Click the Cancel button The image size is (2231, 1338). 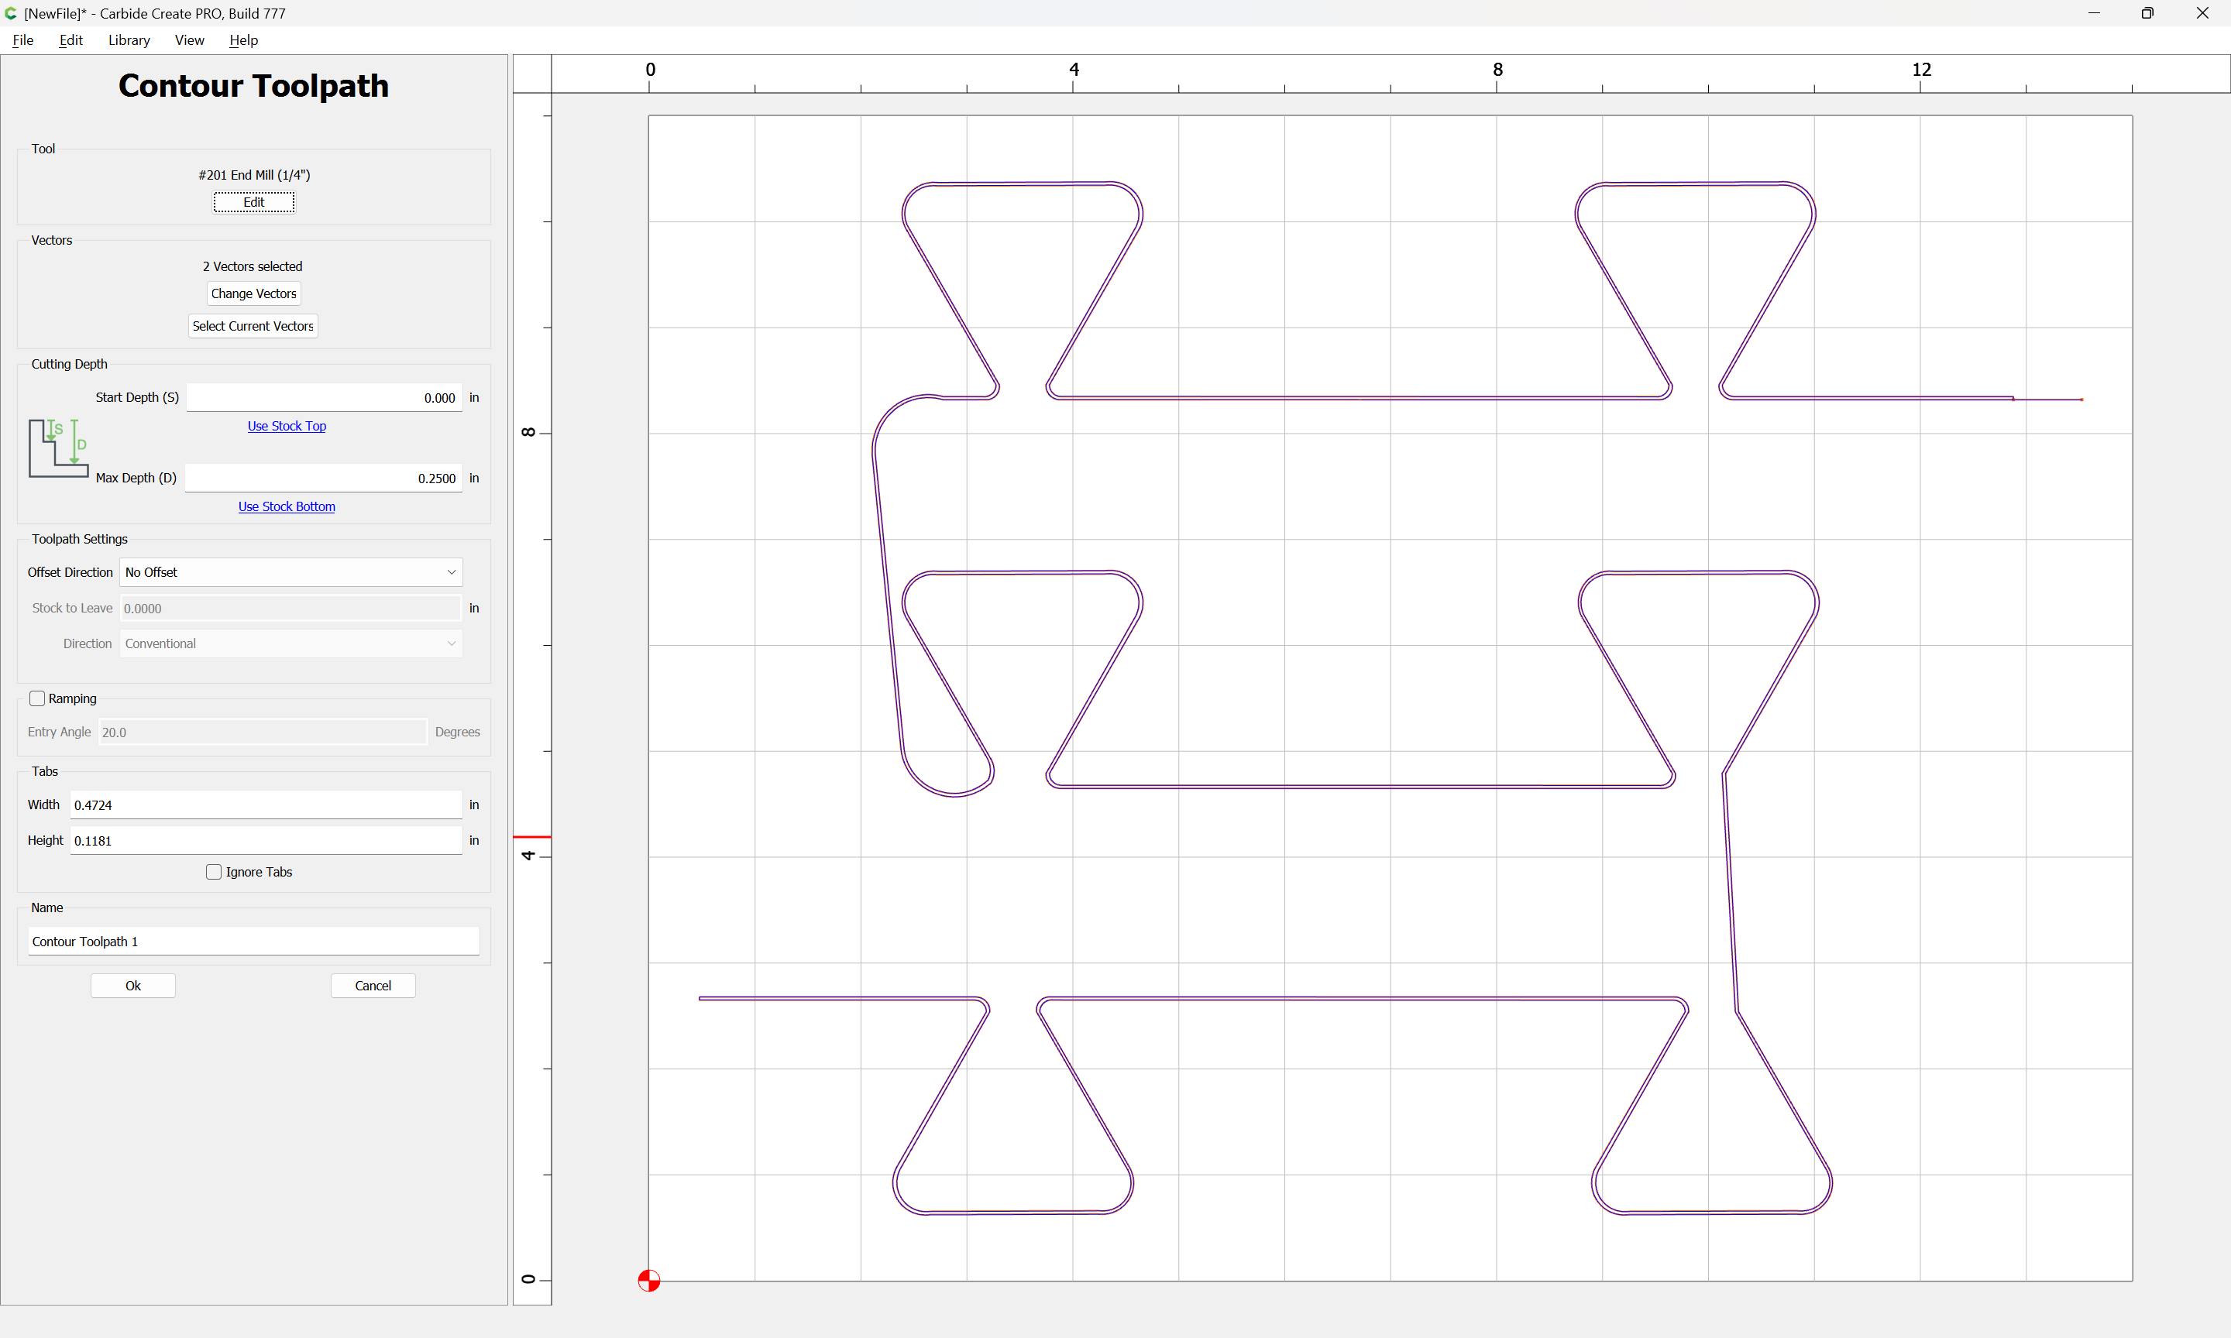[373, 986]
